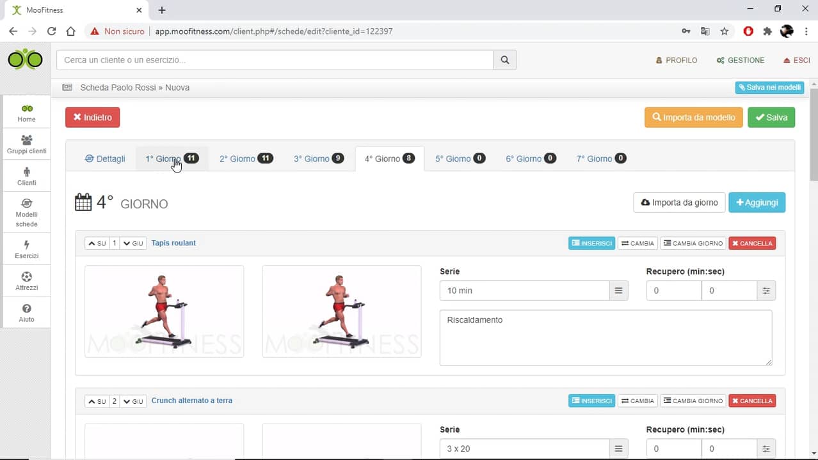Screen dimensions: 818x460
Task: Open Gruppi clienti in the sidebar
Action: pos(27,144)
